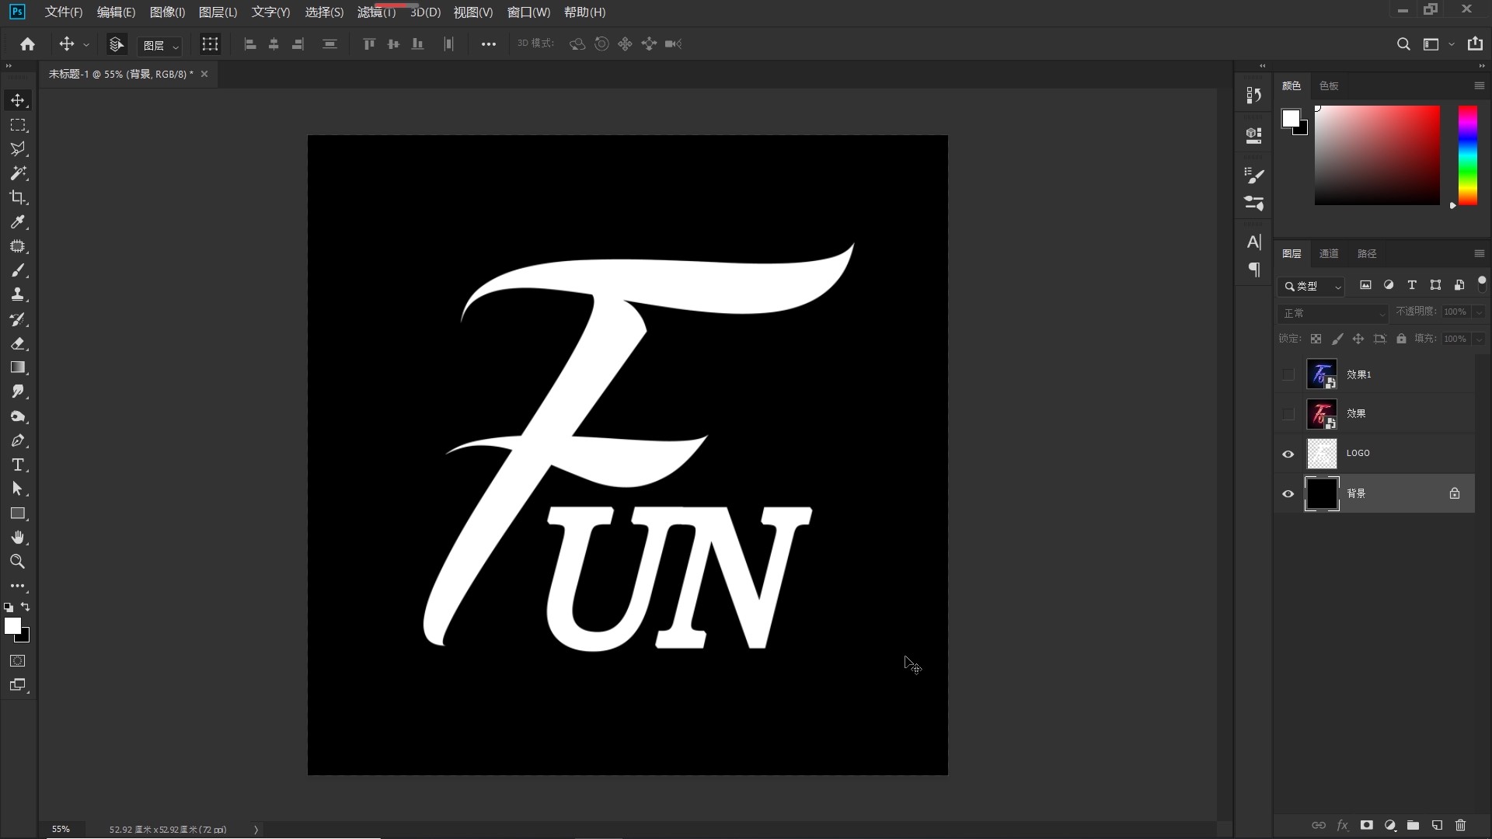
Task: Select the Eyedropper tool
Action: pyautogui.click(x=17, y=222)
